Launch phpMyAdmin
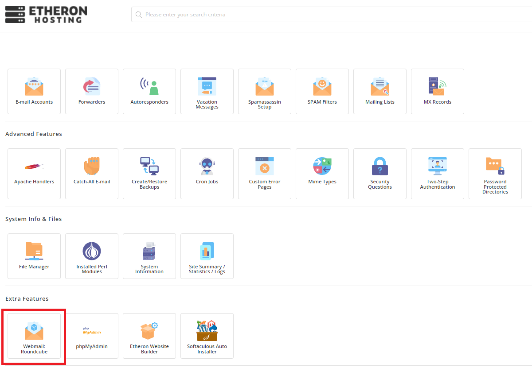 [x=92, y=336]
